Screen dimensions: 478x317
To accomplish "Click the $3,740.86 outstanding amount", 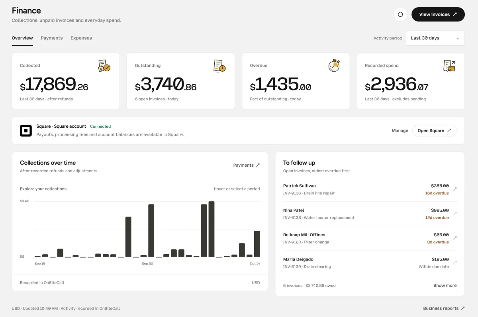I will [x=166, y=84].
